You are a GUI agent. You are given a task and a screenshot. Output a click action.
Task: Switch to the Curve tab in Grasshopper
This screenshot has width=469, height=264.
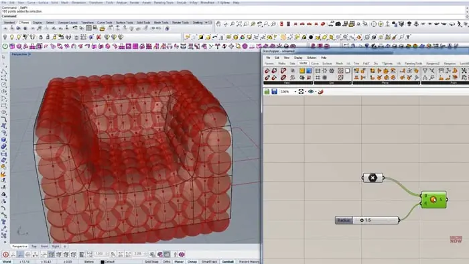click(315, 64)
